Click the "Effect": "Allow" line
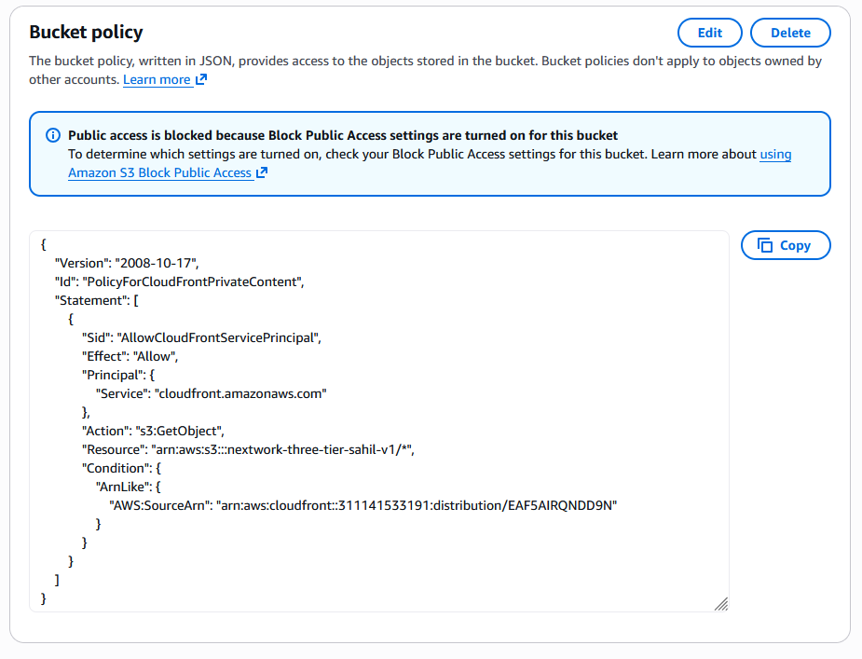862x659 pixels. coord(130,356)
